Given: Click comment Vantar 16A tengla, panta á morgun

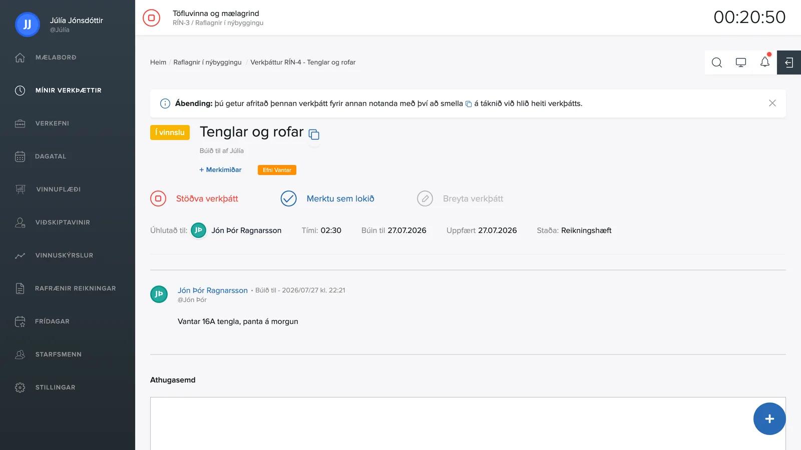Looking at the screenshot, I should [238, 321].
